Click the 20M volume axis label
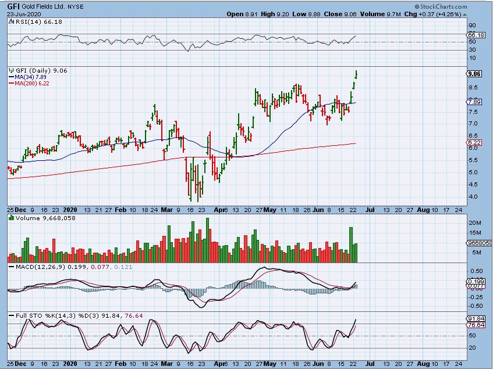This screenshot has height=370, width=493. [x=475, y=223]
